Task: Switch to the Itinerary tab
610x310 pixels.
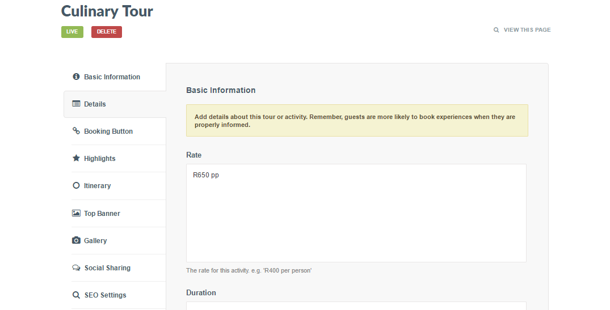Action: (x=98, y=186)
